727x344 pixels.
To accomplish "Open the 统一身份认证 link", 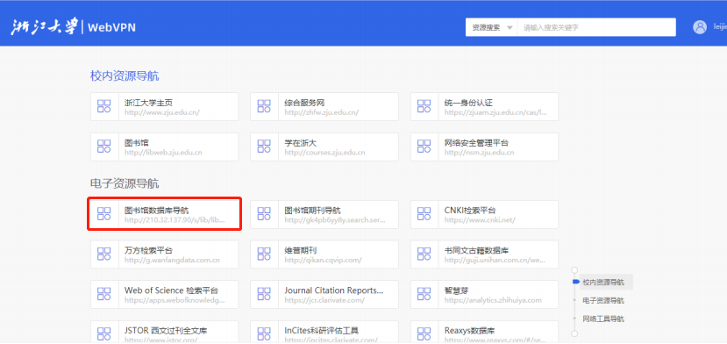I will coord(484,107).
